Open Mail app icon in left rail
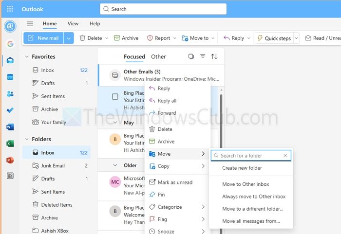 pos(10,60)
